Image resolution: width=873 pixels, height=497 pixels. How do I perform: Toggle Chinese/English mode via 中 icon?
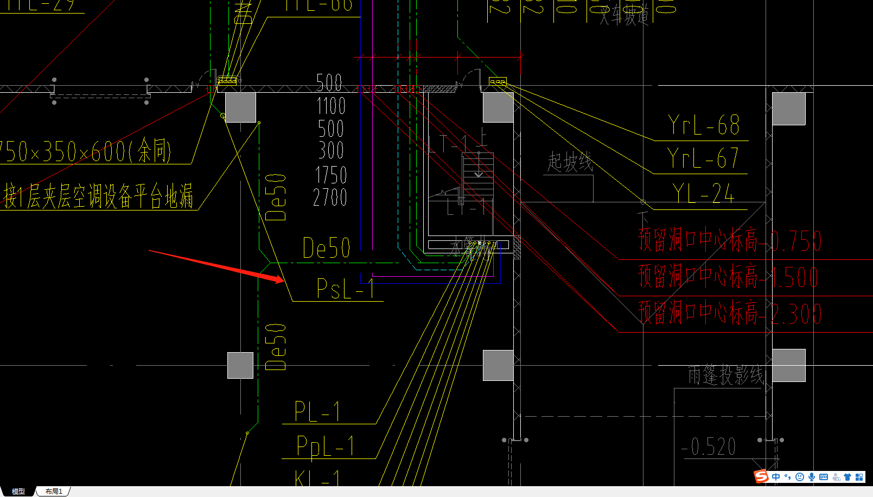point(776,477)
